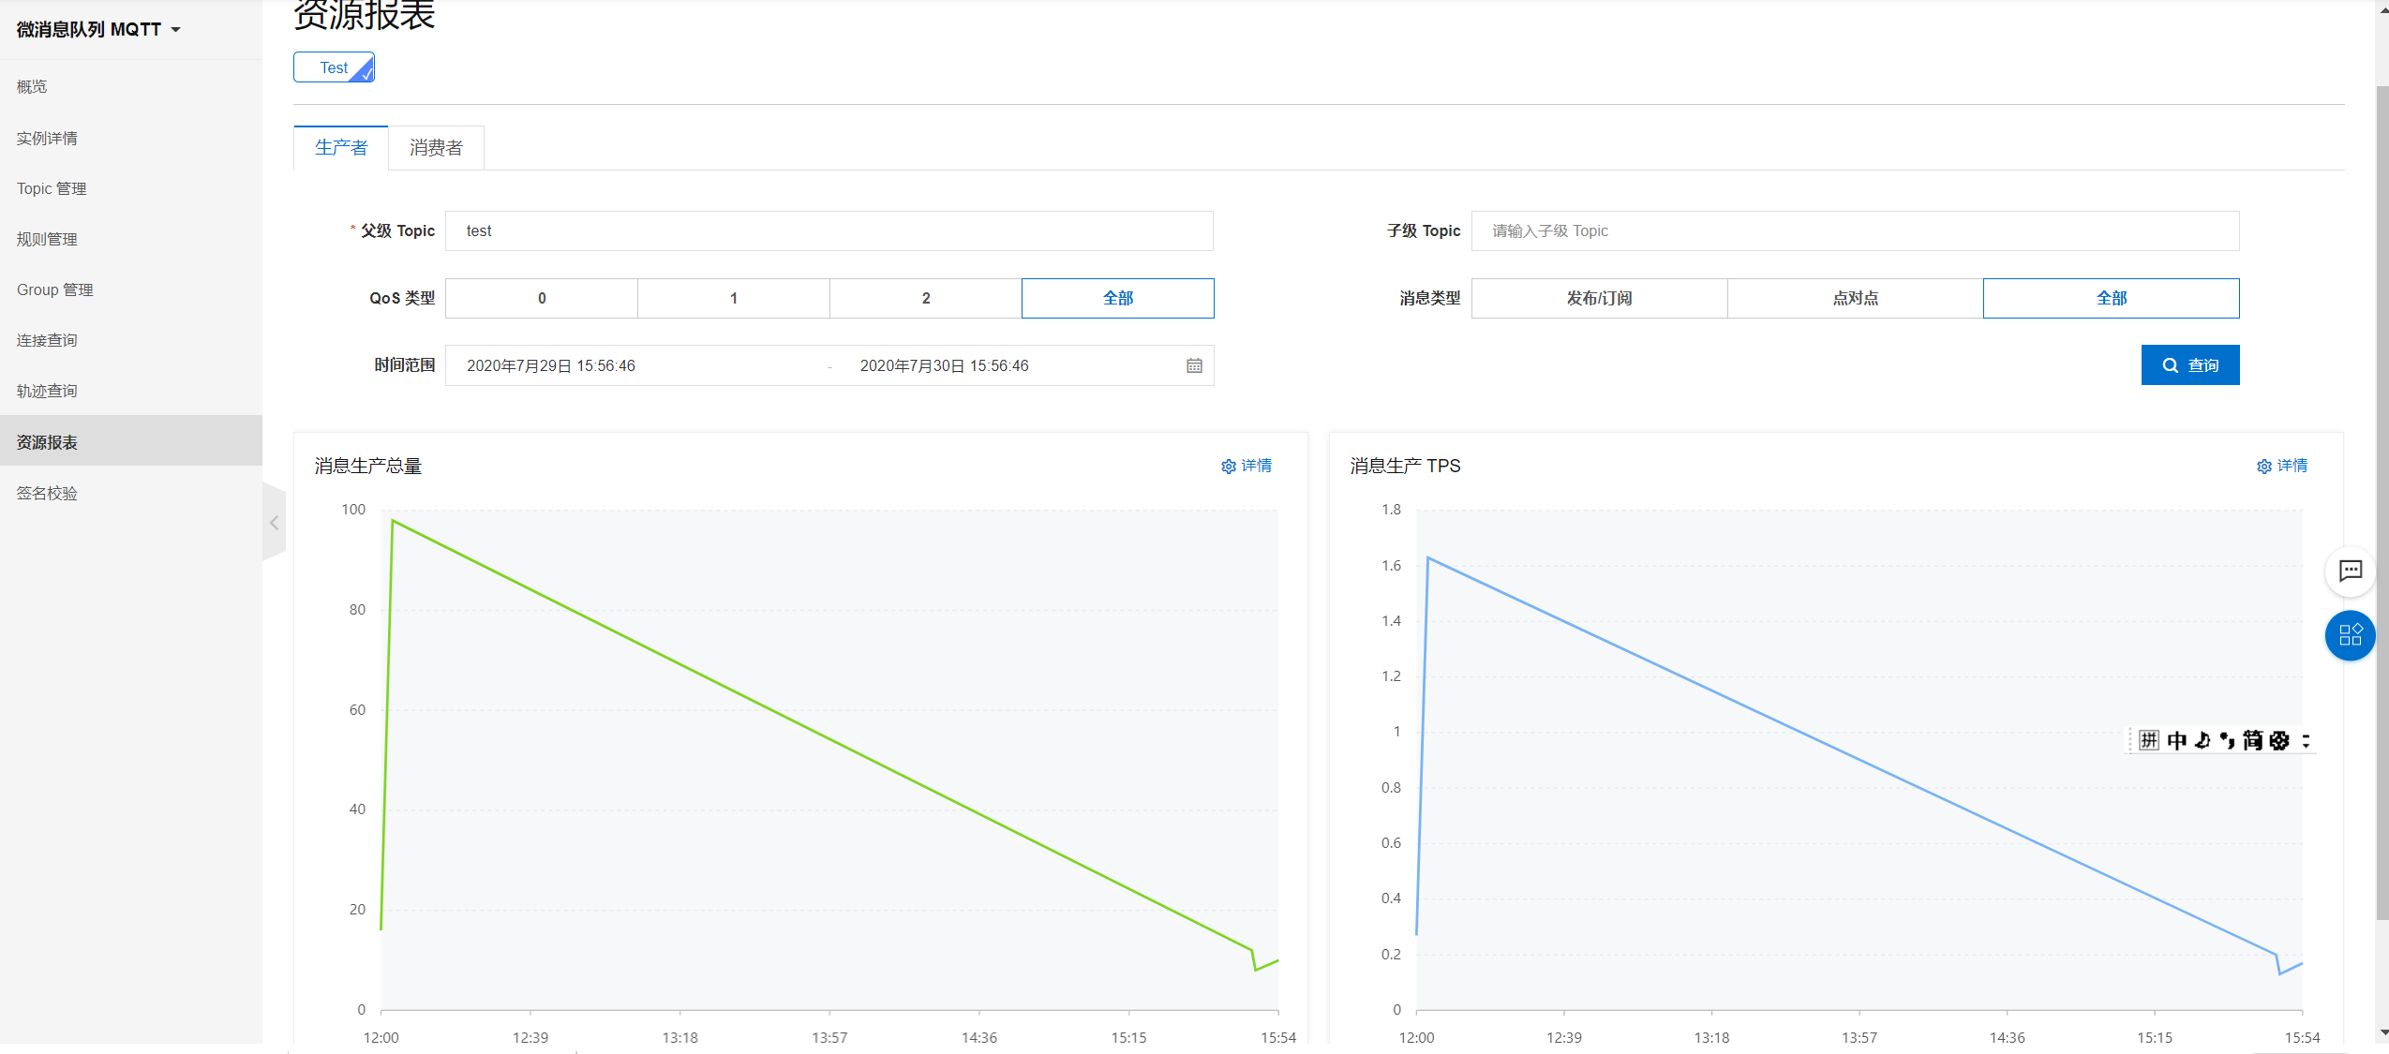2389x1054 pixels.
Task: Select QoS type 0 option
Action: [x=542, y=298]
